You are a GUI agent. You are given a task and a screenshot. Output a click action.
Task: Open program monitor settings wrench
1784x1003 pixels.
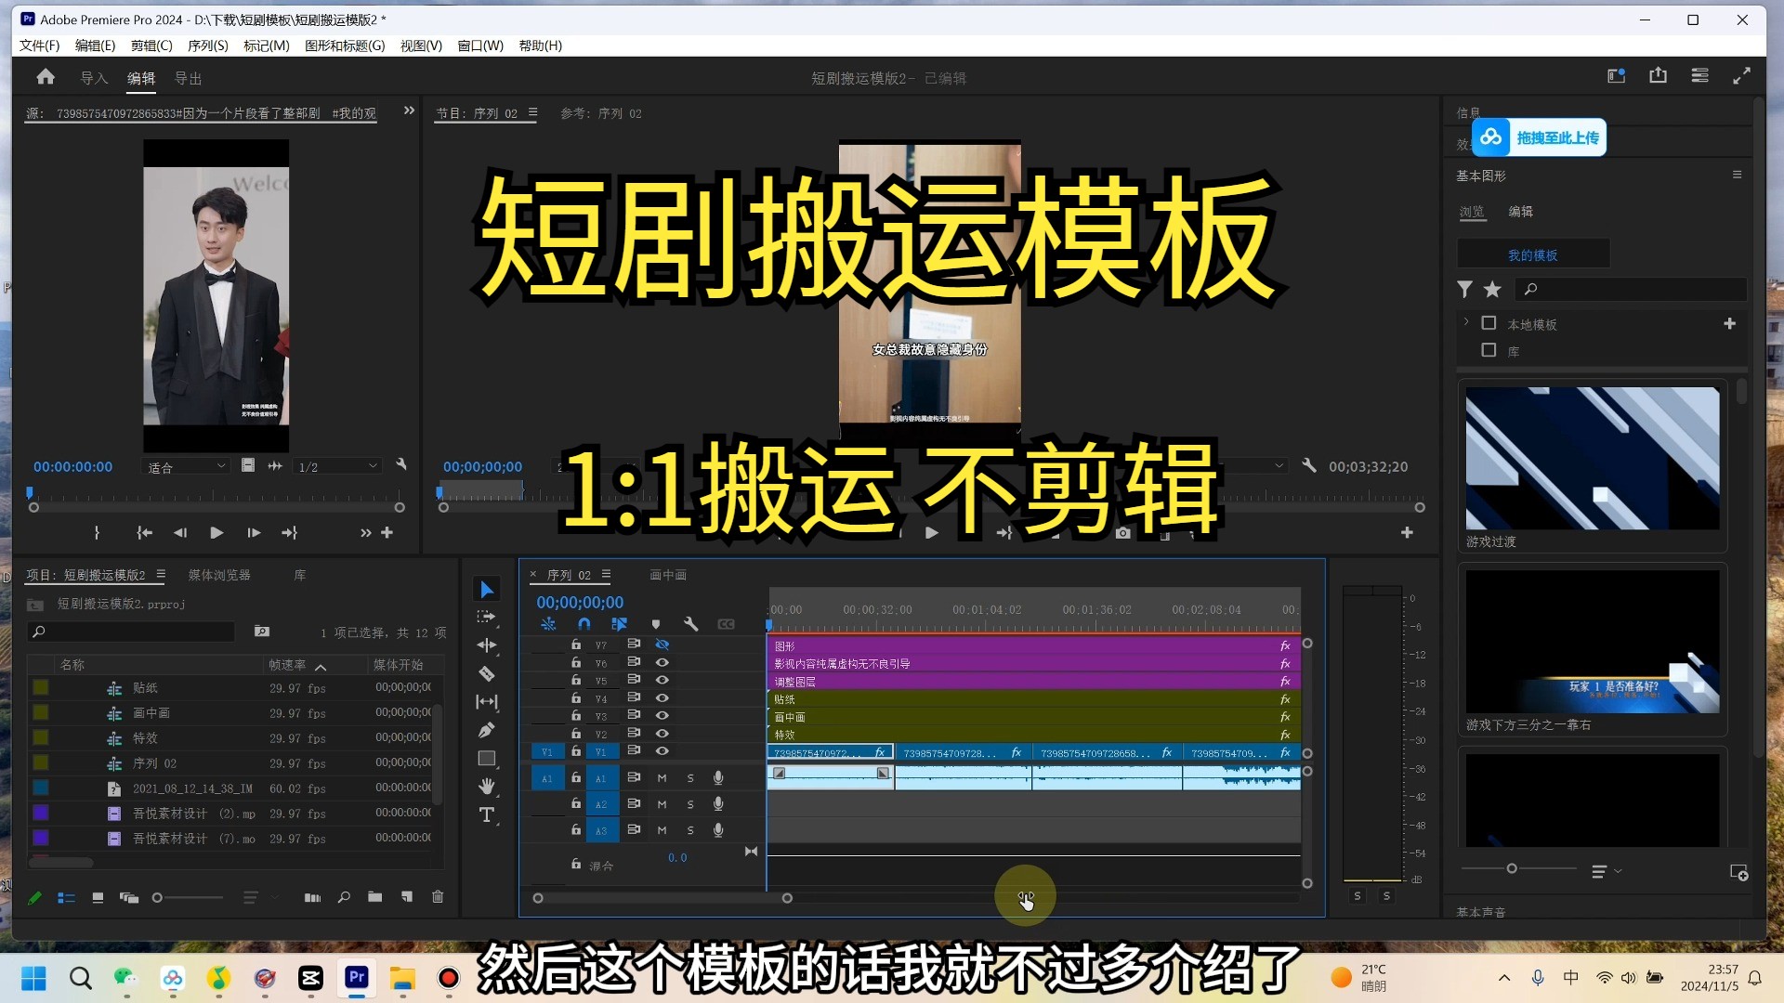pyautogui.click(x=1309, y=466)
